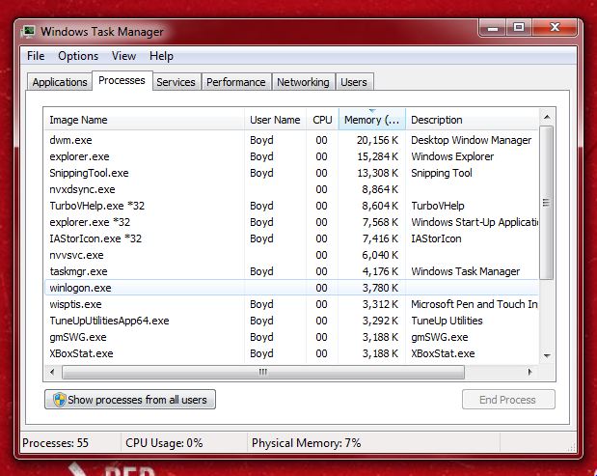
Task: Sort by the User Name column header
Action: point(275,120)
